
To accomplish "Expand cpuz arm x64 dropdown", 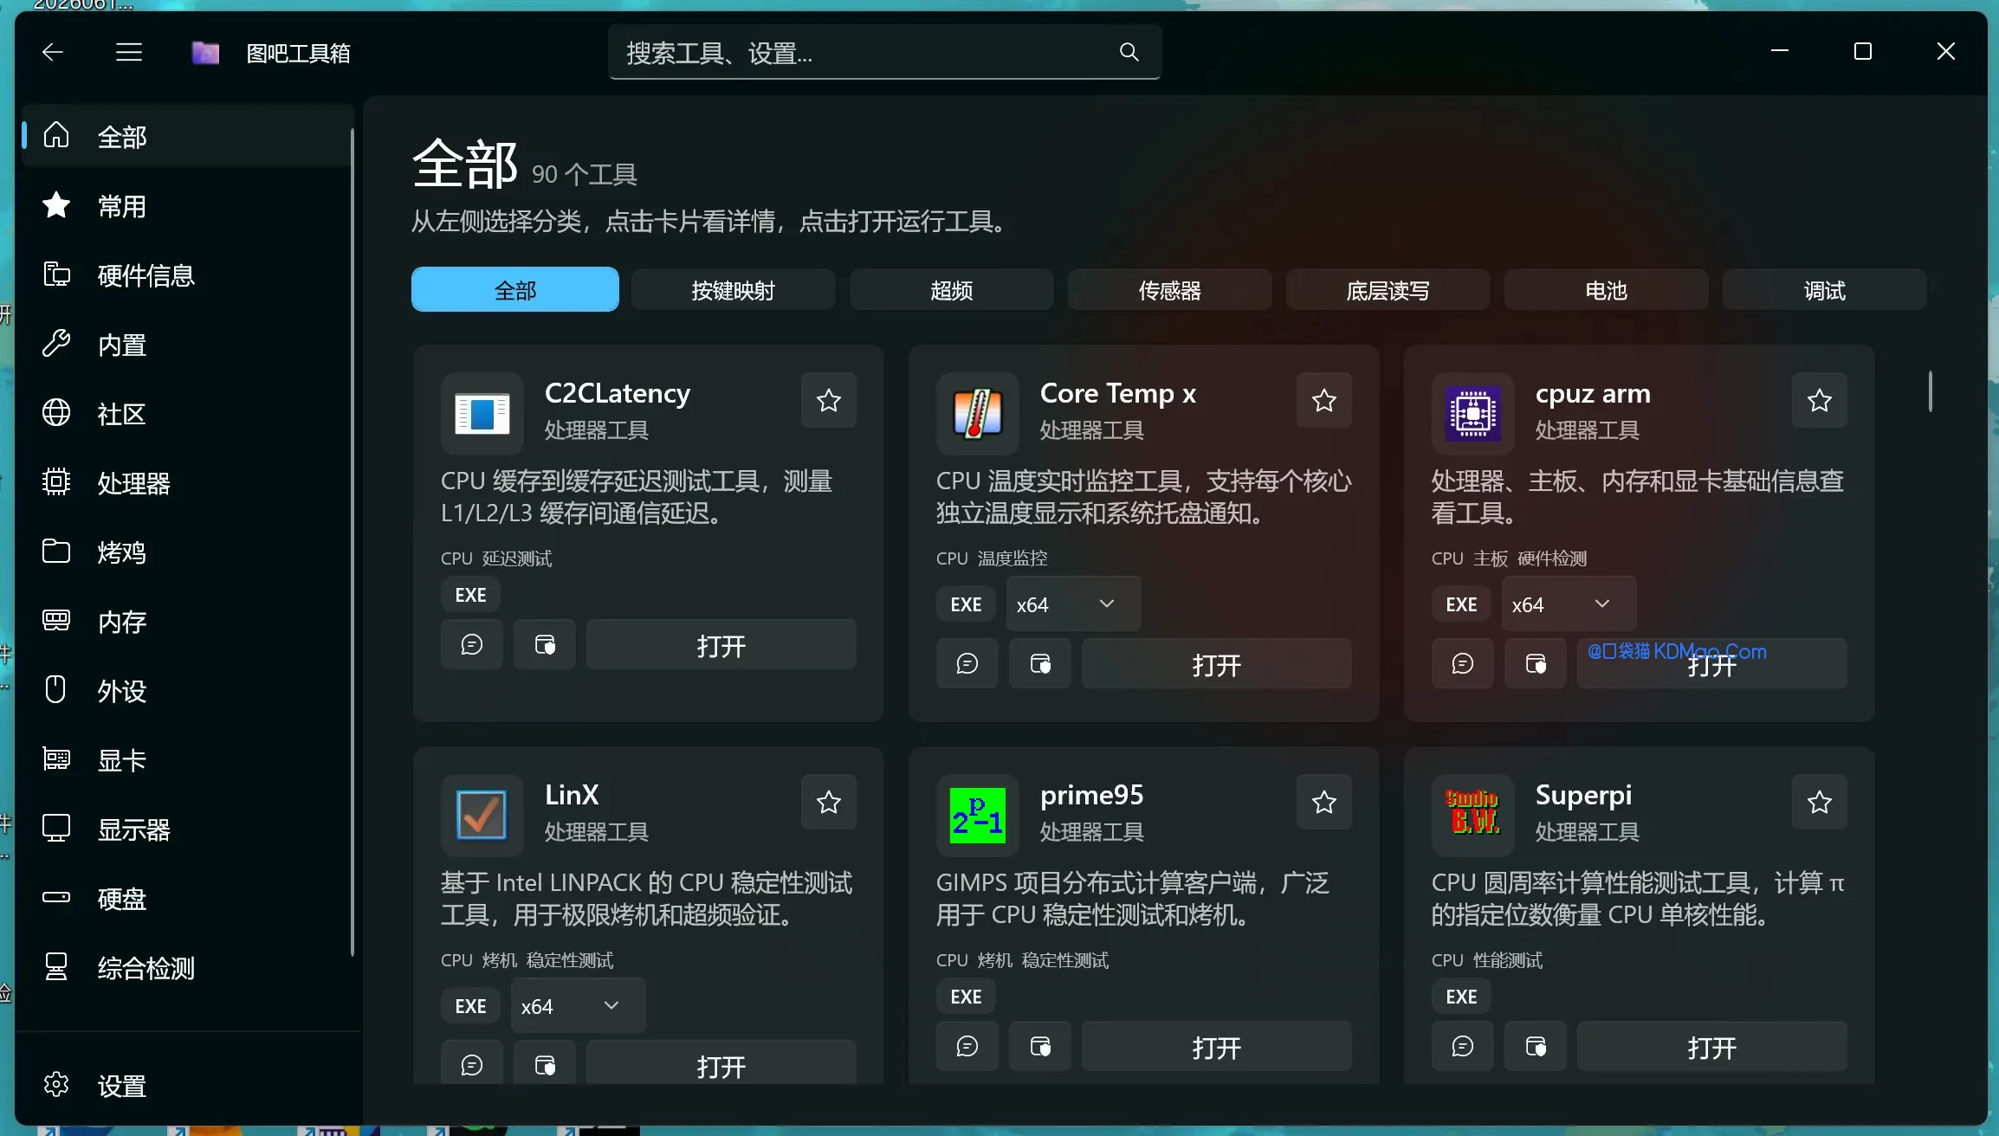I will tap(1569, 603).
